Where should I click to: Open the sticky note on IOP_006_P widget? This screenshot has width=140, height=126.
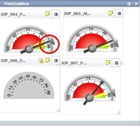[48, 60]
